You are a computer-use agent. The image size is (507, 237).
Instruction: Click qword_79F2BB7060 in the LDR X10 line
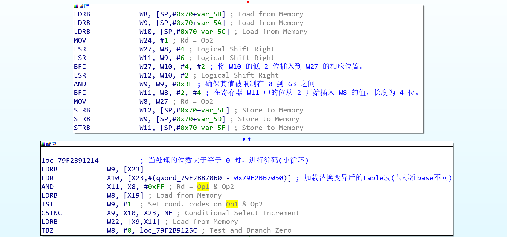189,178
